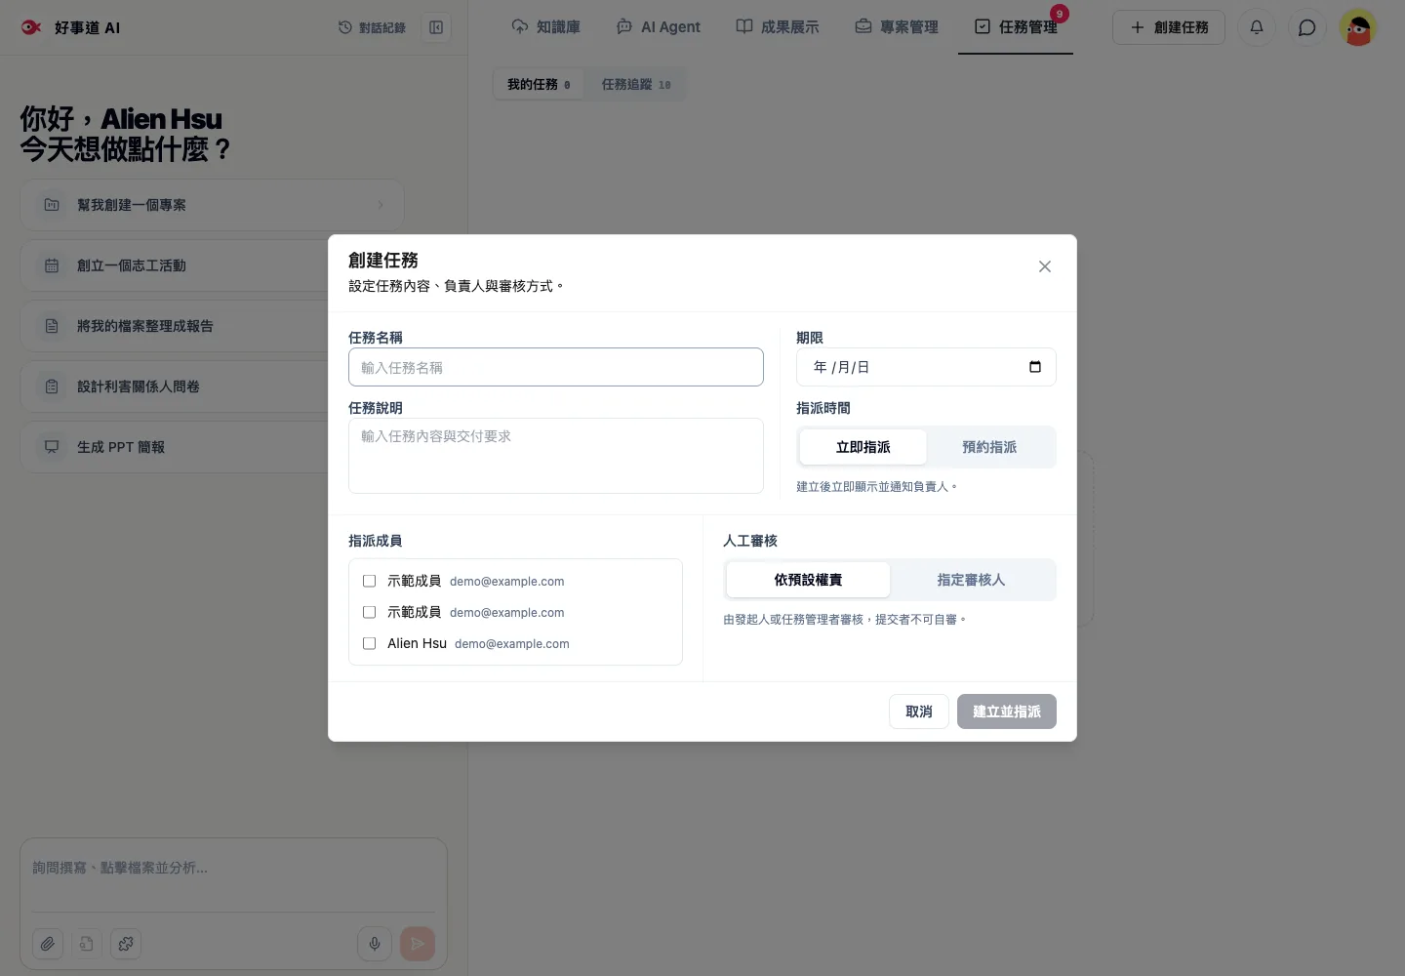1405x976 pixels.
Task: Check the Alien Hsu member checkbox
Action: coord(370,643)
